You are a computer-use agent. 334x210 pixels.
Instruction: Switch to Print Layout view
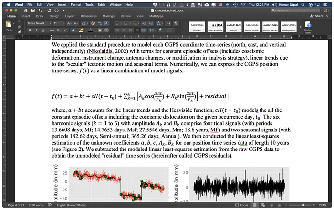click(255, 205)
